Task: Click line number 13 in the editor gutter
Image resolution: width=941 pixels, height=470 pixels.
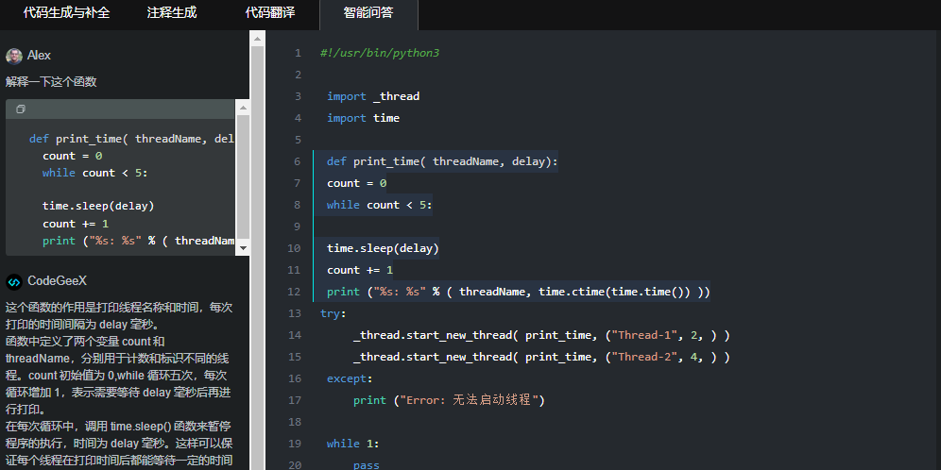Action: (296, 313)
